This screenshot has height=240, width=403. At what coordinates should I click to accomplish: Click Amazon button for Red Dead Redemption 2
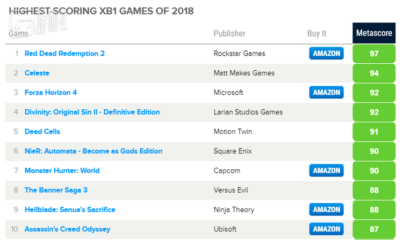point(326,54)
